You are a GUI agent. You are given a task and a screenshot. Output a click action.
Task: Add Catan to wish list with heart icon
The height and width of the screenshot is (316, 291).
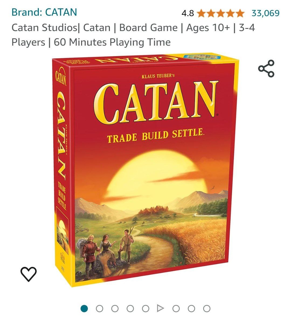[x=28, y=274]
